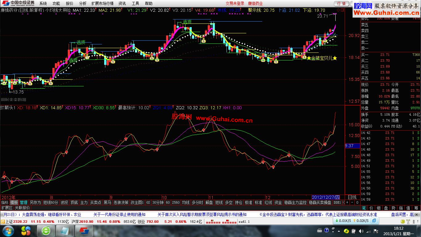Open the 报价 menu
This screenshot has width=421, height=237.
coord(70,3)
